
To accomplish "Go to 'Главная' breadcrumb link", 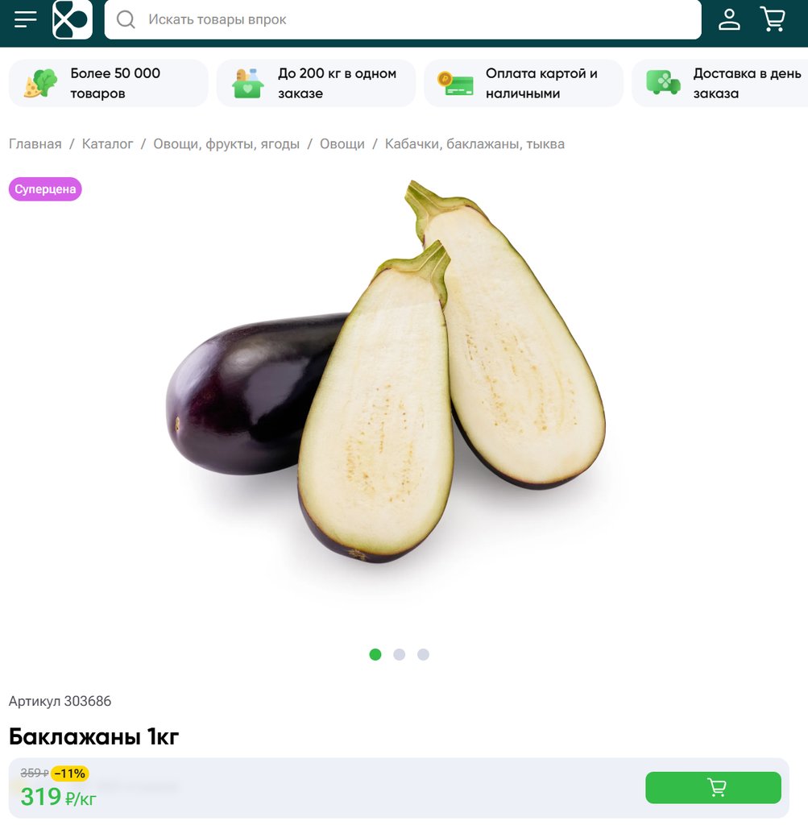I will coord(35,143).
